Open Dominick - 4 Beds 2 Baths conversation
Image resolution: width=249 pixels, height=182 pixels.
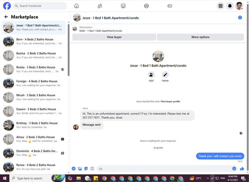[x=33, y=153]
